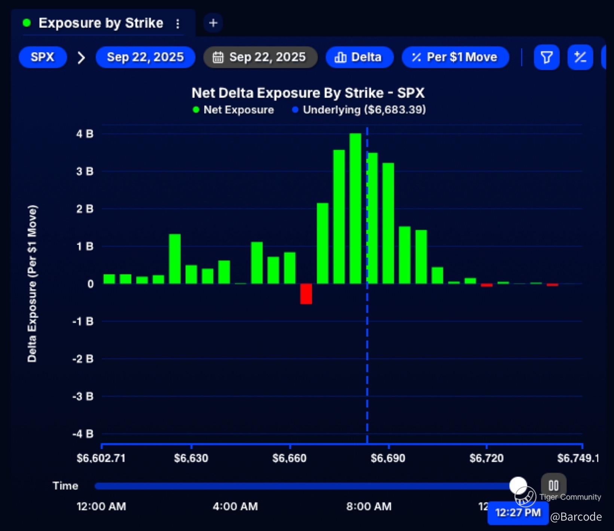The image size is (614, 531).
Task: Open the filter funnel options
Action: [547, 57]
